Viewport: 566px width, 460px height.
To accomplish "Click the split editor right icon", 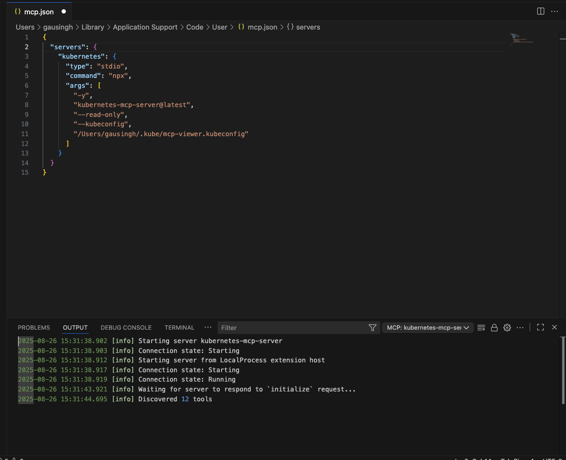I will pos(540,11).
